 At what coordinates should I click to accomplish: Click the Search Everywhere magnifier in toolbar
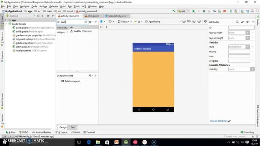(x=252, y=11)
